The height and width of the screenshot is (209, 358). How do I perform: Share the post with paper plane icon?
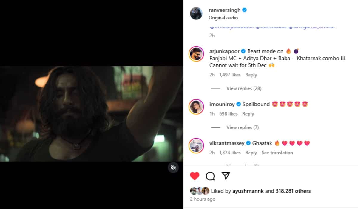[226, 176]
